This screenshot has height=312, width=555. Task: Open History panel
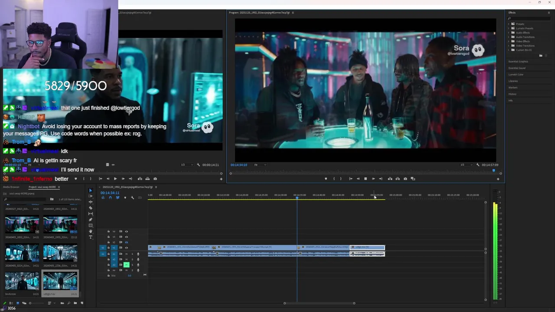pyautogui.click(x=513, y=94)
